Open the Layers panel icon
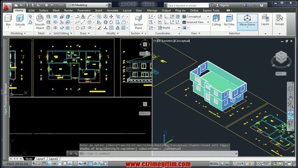Image resolution: width=298 pixels, height=168 pixels. point(265,20)
